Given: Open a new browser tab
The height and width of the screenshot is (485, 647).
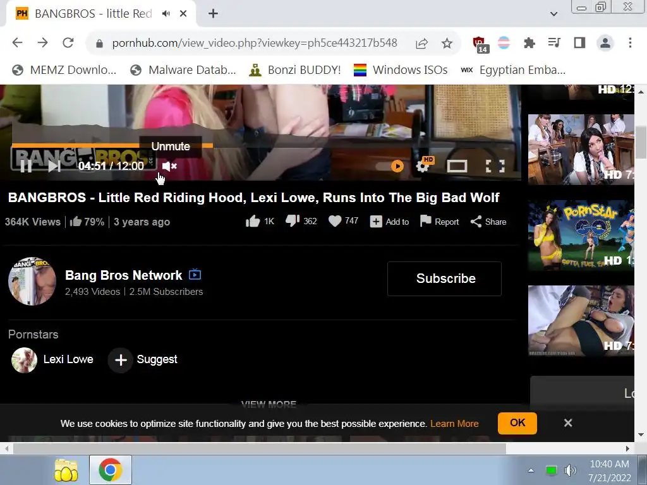Looking at the screenshot, I should tap(213, 14).
